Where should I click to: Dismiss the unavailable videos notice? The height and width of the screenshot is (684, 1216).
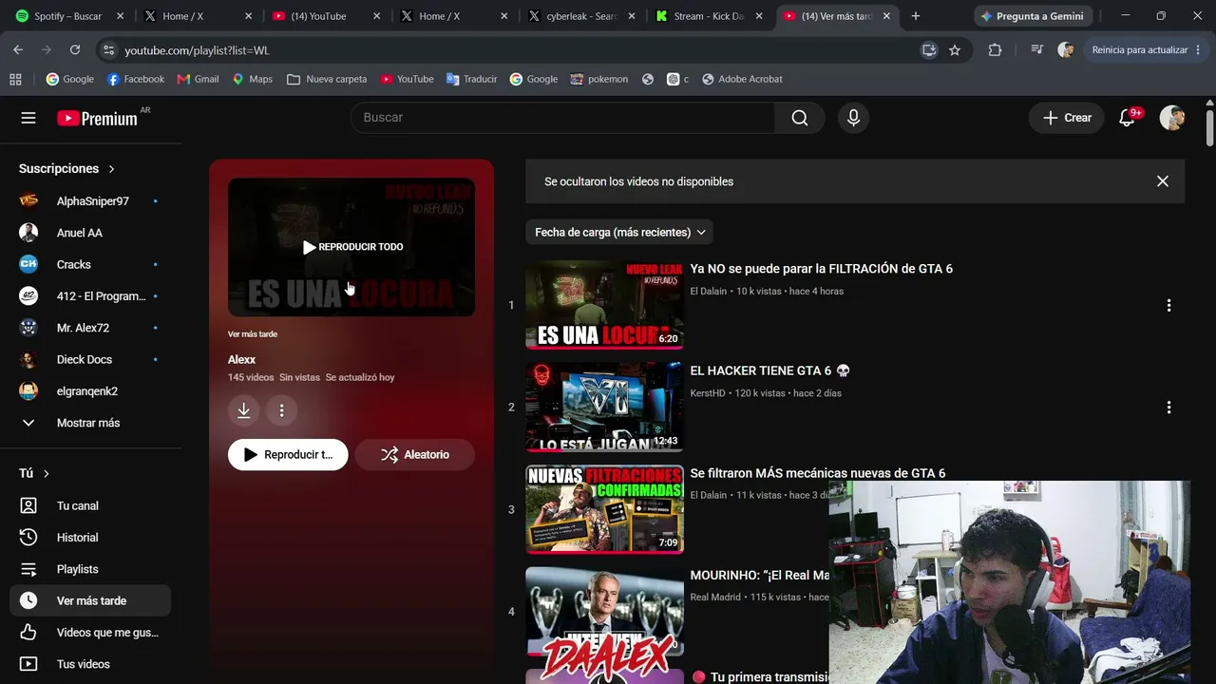point(1162,181)
